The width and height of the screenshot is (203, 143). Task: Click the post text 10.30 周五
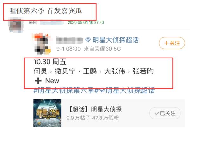coord(50,62)
